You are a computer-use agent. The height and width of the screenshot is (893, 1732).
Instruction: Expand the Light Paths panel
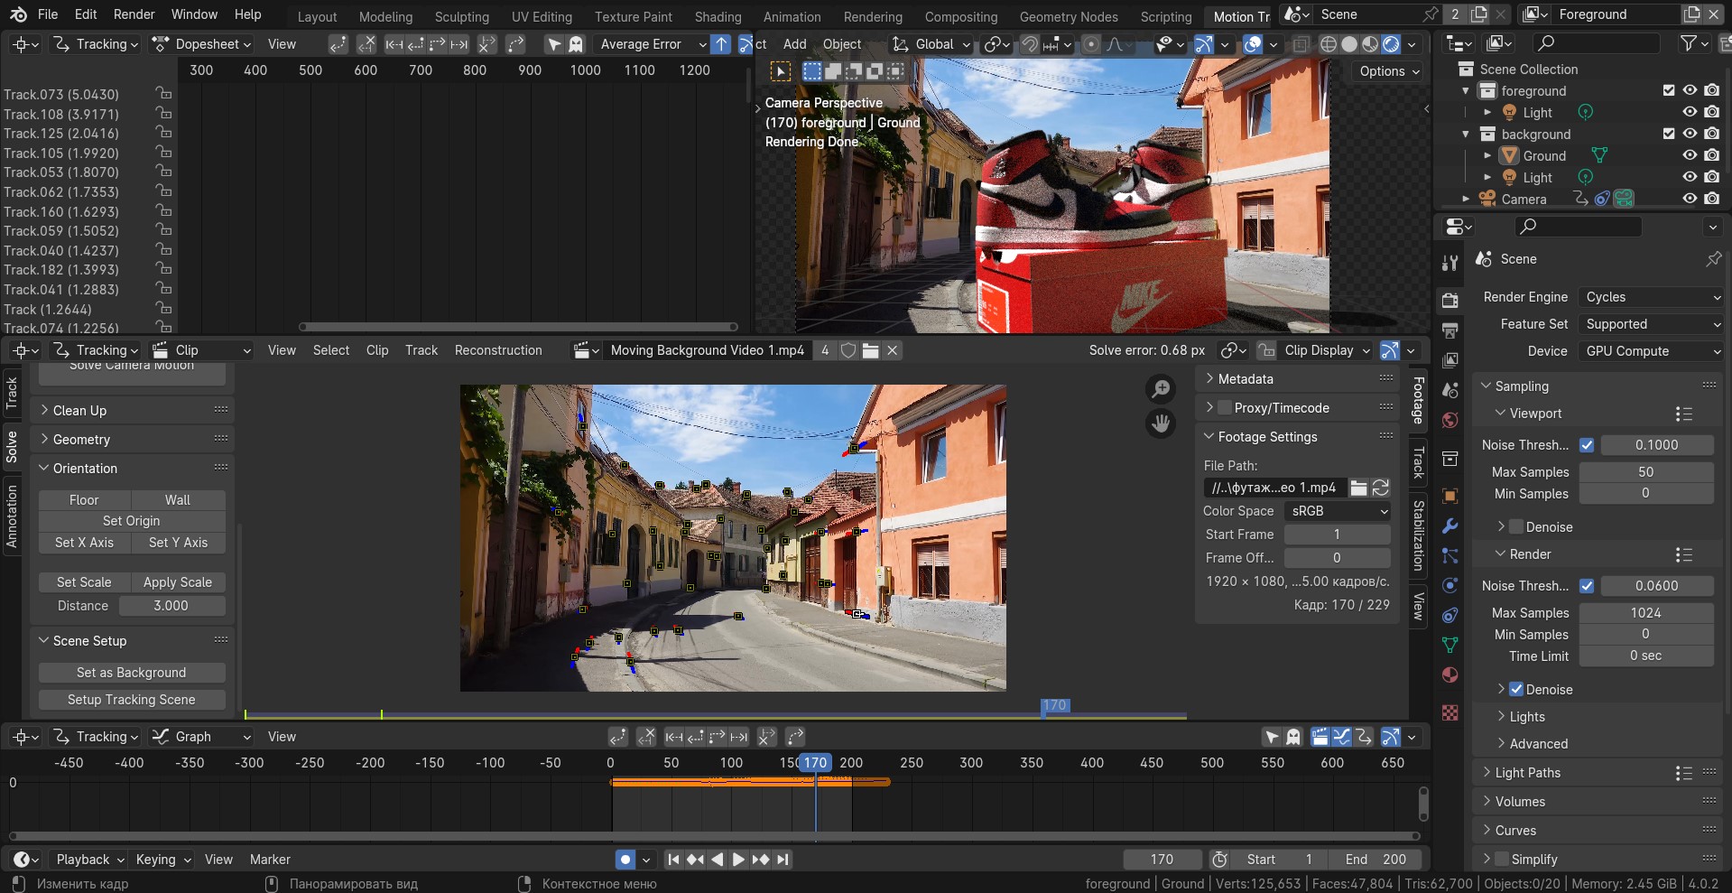pyautogui.click(x=1527, y=773)
